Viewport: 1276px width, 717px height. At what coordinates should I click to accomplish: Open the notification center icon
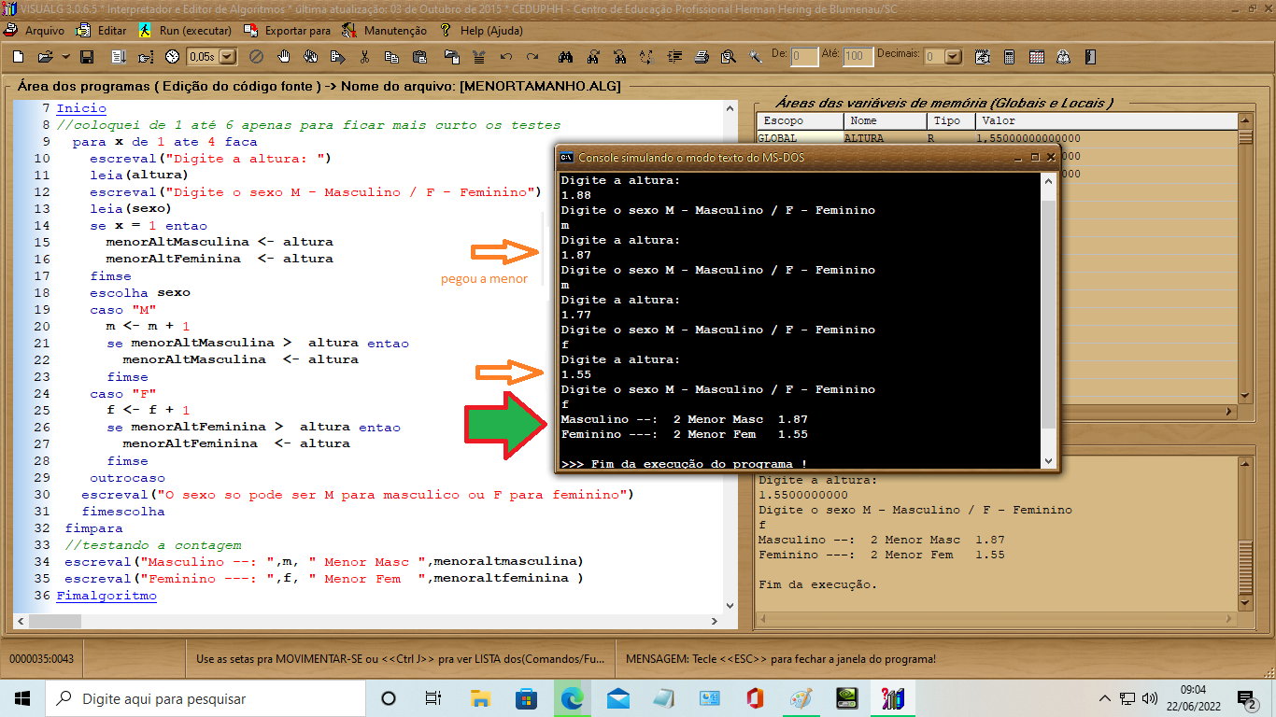(x=1246, y=698)
